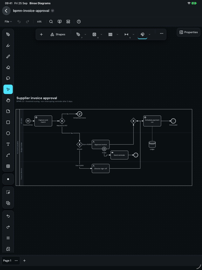This screenshot has height=270, width=202.
Task: Select the Capture and match task
Action: tap(43, 121)
